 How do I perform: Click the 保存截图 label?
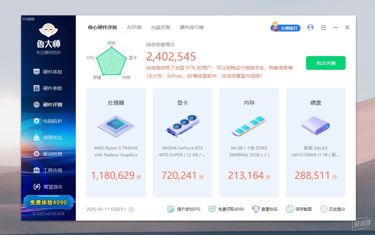304,209
